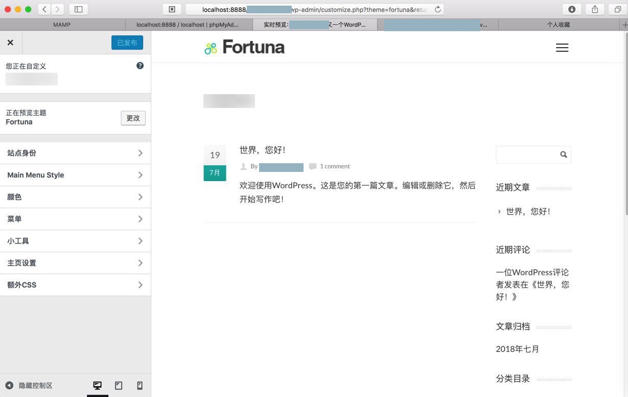Screen dimensions: 628x397
Task: Open Safari downloads icon
Action: point(572,9)
